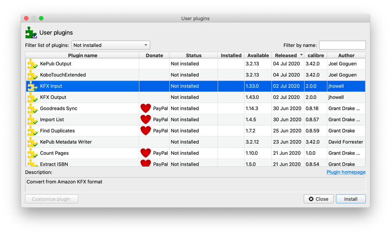Click the Goodreads Sync donate heart icon
This screenshot has height=235, width=391.
coord(145,108)
